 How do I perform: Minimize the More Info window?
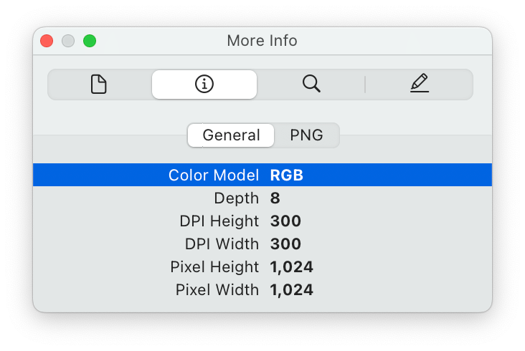[x=68, y=41]
